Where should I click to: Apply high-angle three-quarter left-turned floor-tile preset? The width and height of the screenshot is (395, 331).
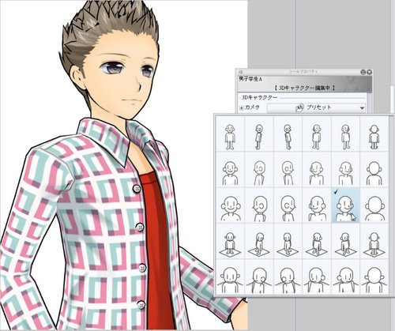pos(317,241)
